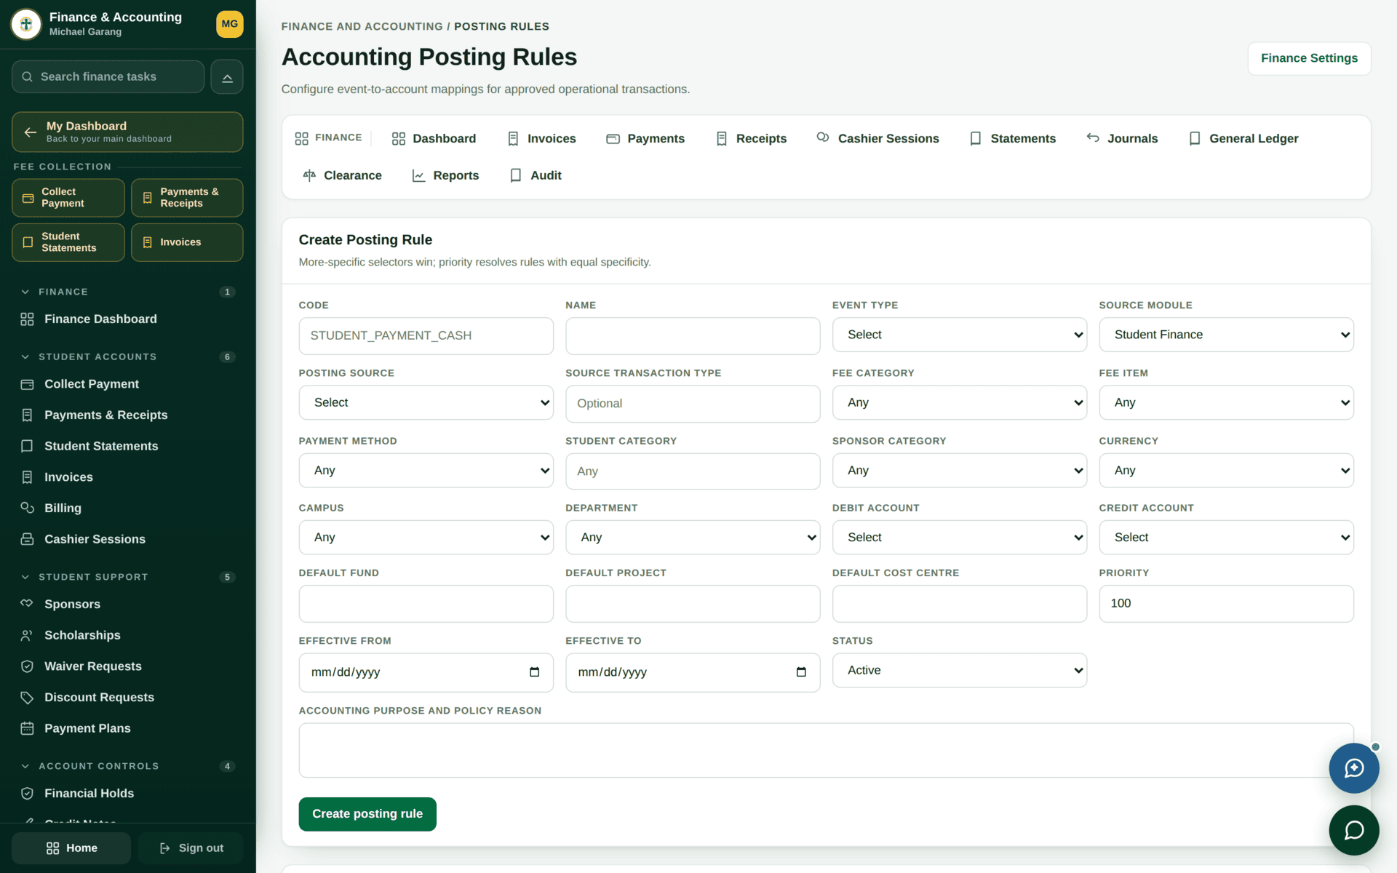The image size is (1397, 873).
Task: Click the Code input field
Action: click(x=426, y=335)
